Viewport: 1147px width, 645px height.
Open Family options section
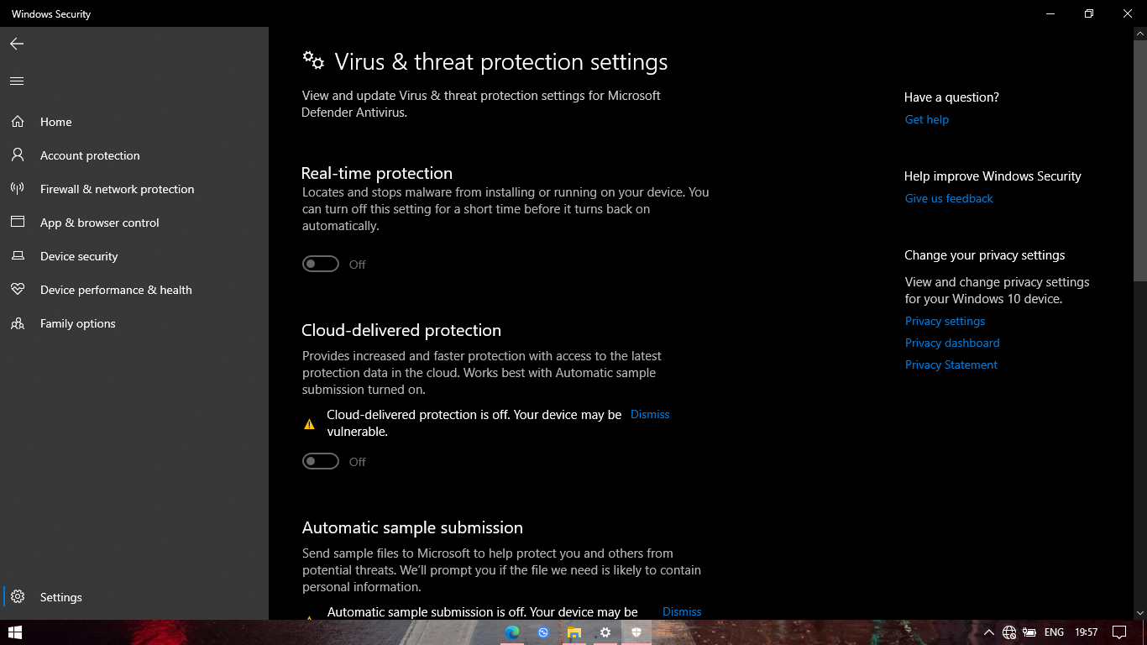coord(78,322)
